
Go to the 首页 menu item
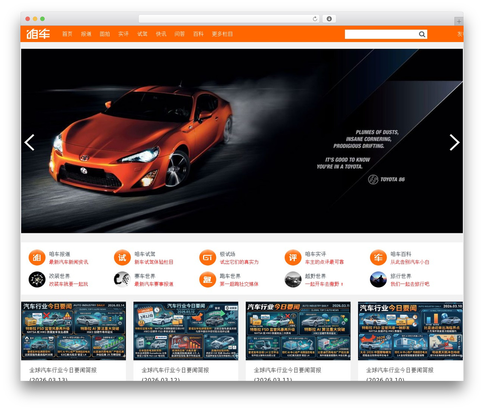click(67, 34)
